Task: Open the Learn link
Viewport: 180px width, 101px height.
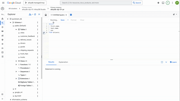Action: (x=173, y=62)
